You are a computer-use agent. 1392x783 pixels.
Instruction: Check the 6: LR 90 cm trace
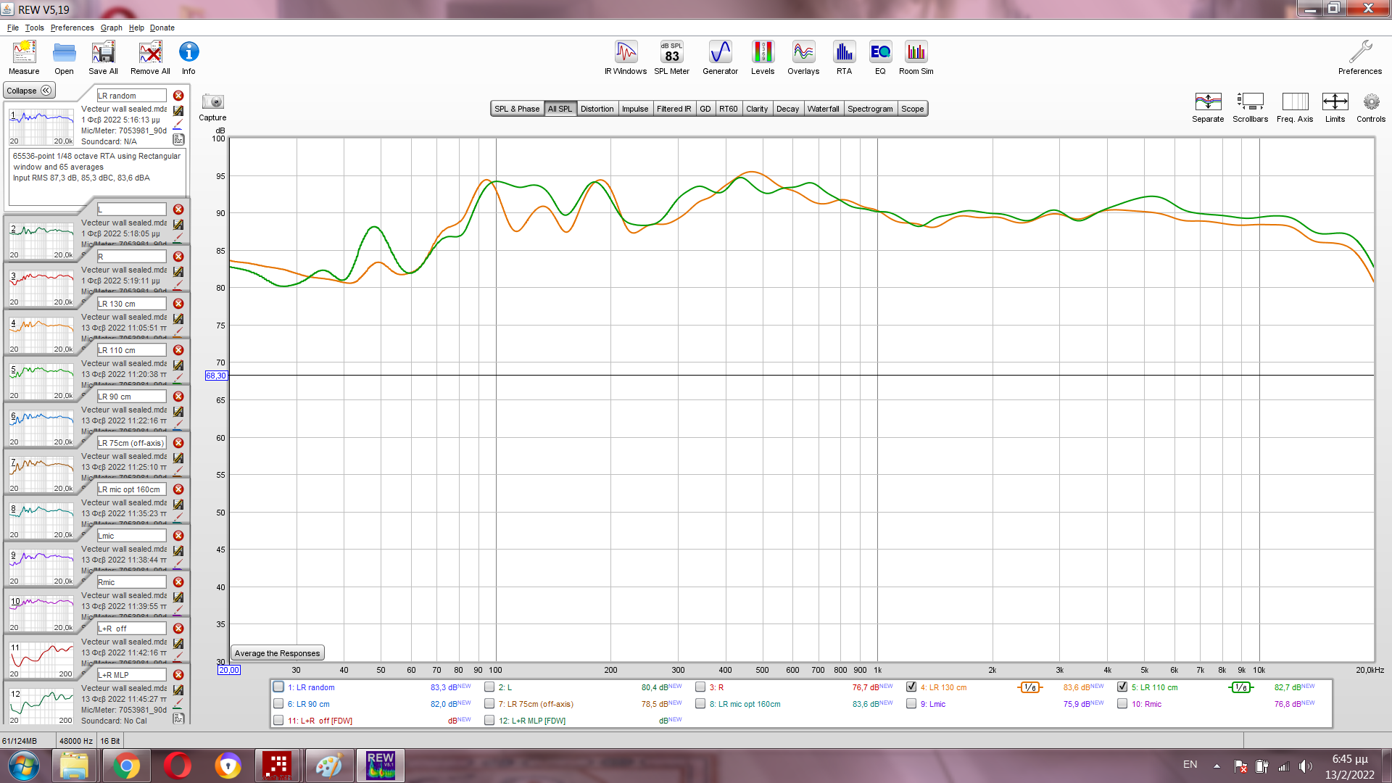pyautogui.click(x=278, y=704)
